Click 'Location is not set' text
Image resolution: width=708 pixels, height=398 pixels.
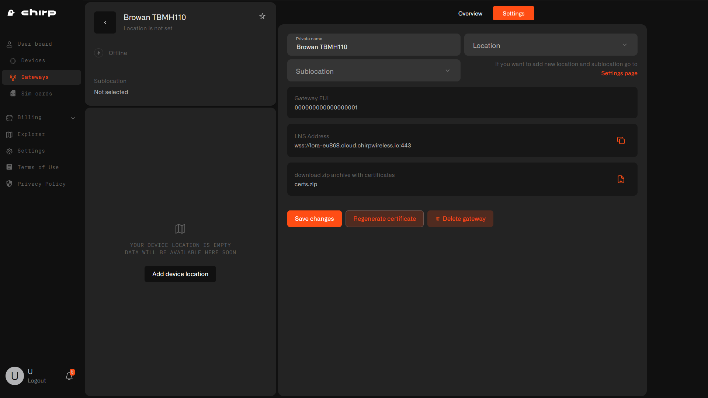tap(148, 28)
